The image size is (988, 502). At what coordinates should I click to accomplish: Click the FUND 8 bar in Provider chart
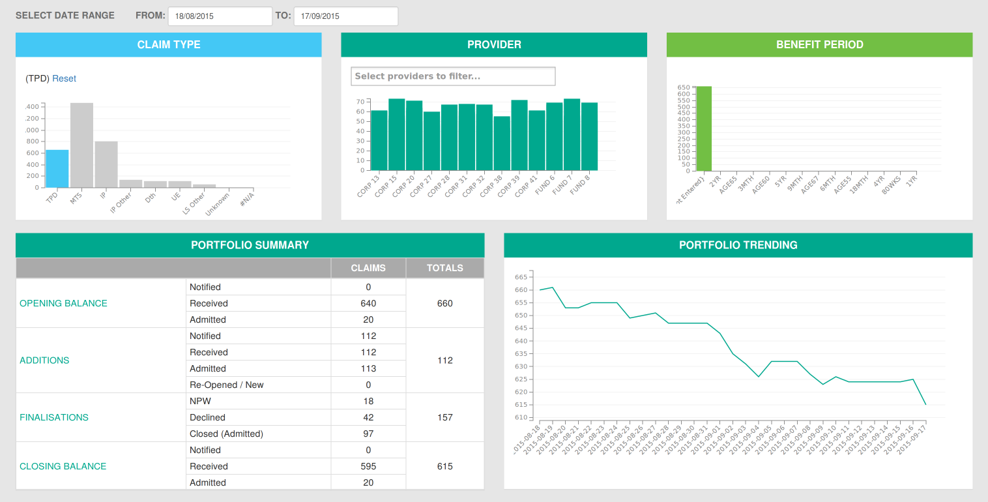589,136
